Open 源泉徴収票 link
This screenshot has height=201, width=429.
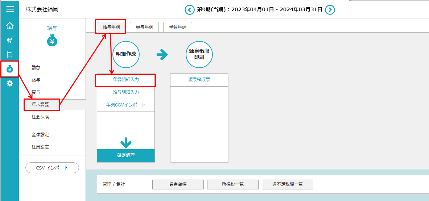coord(199,80)
